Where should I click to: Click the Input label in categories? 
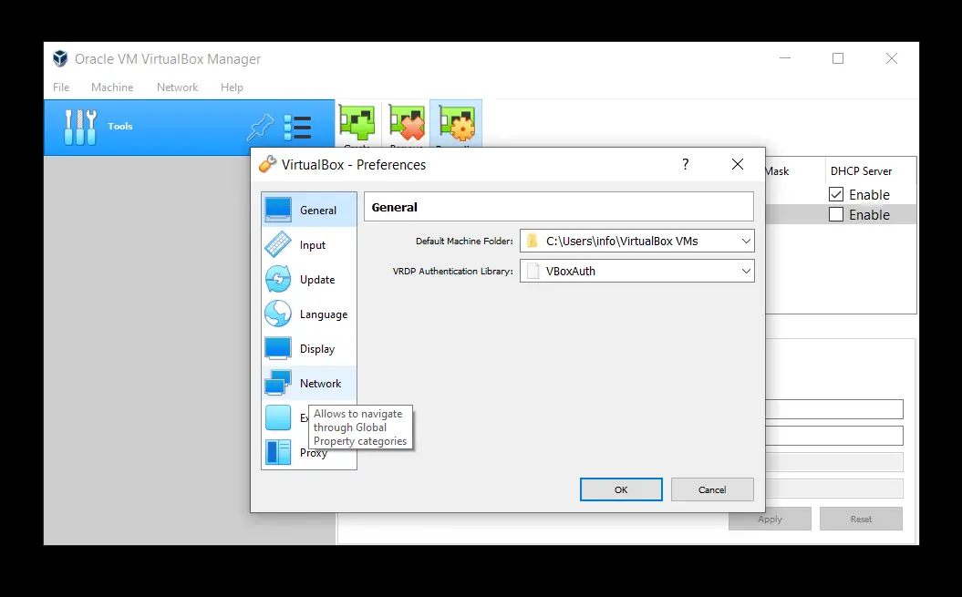click(x=312, y=245)
